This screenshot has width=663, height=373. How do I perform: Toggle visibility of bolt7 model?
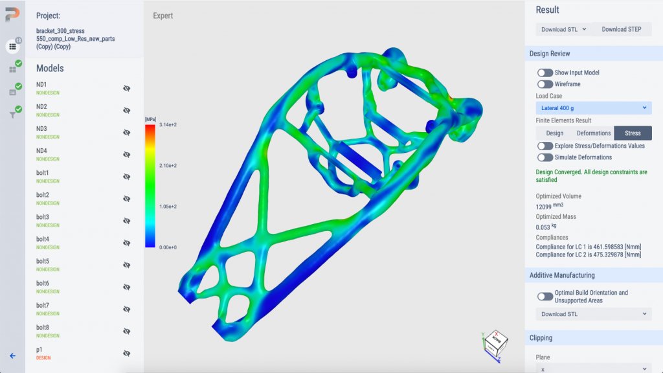126,309
